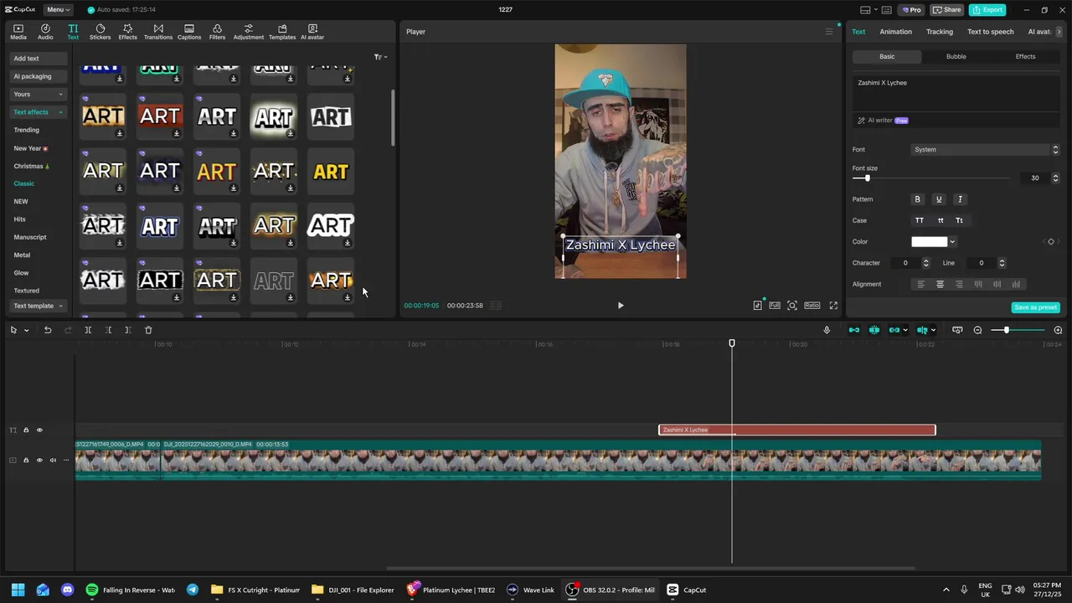Click the timeline zoom out magnifier

tap(977, 330)
